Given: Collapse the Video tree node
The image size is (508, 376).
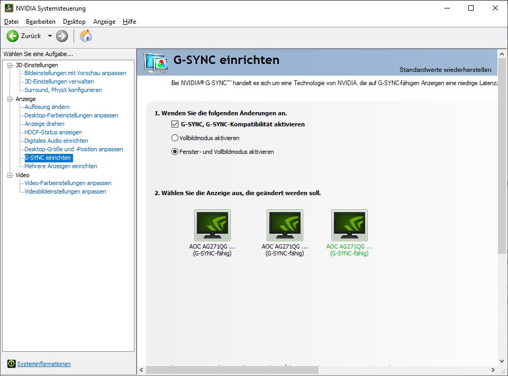Looking at the screenshot, I should 10,175.
